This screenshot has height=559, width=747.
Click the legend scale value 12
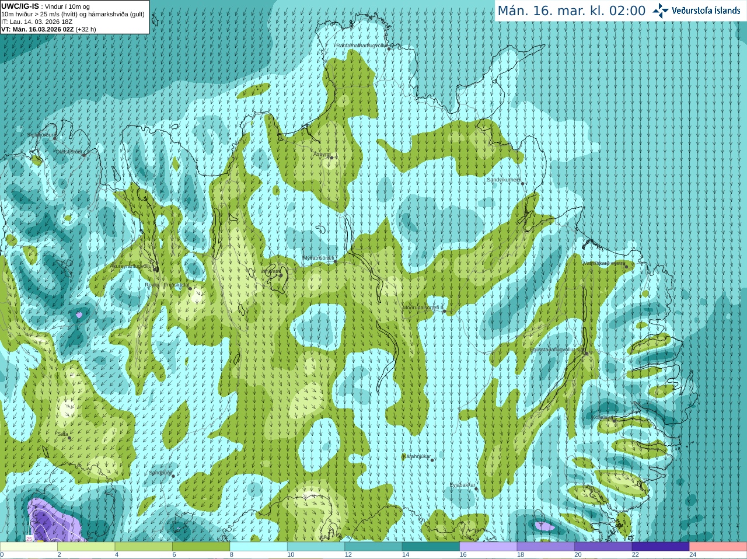(x=348, y=555)
